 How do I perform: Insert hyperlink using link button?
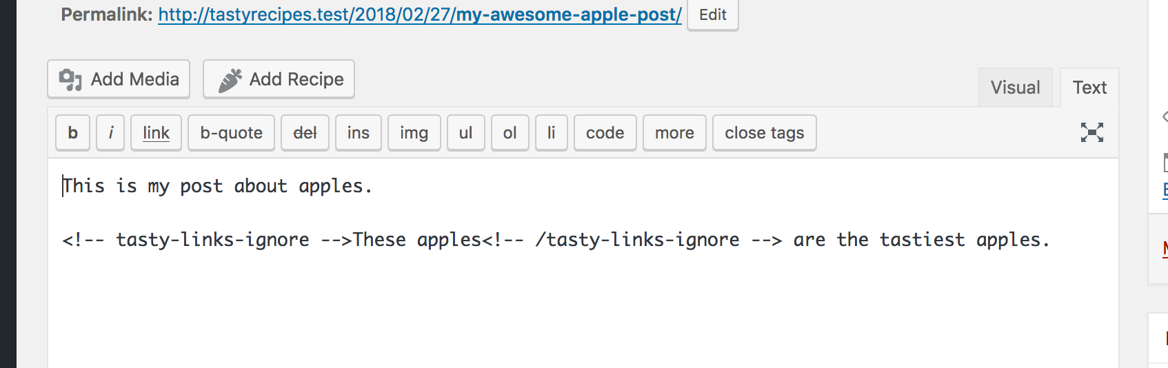(x=156, y=133)
